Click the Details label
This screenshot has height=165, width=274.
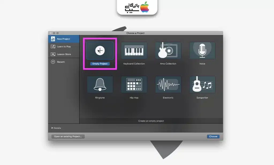57,128
